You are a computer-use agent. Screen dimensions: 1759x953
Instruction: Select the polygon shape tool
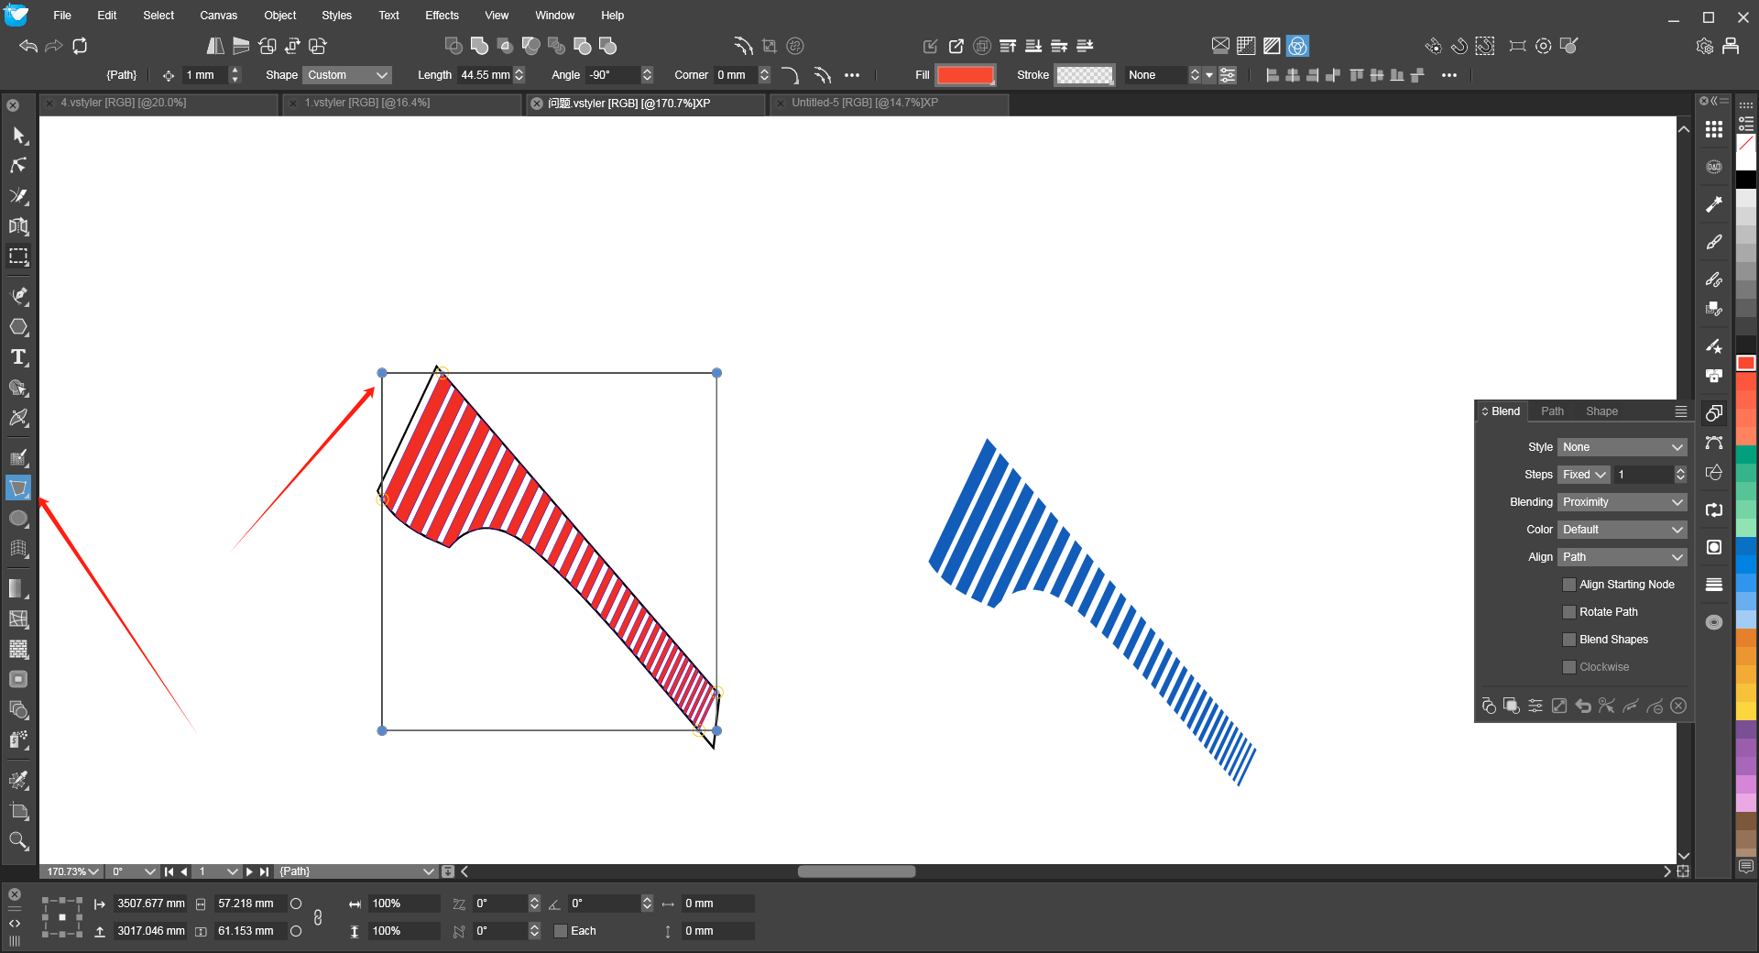[18, 327]
